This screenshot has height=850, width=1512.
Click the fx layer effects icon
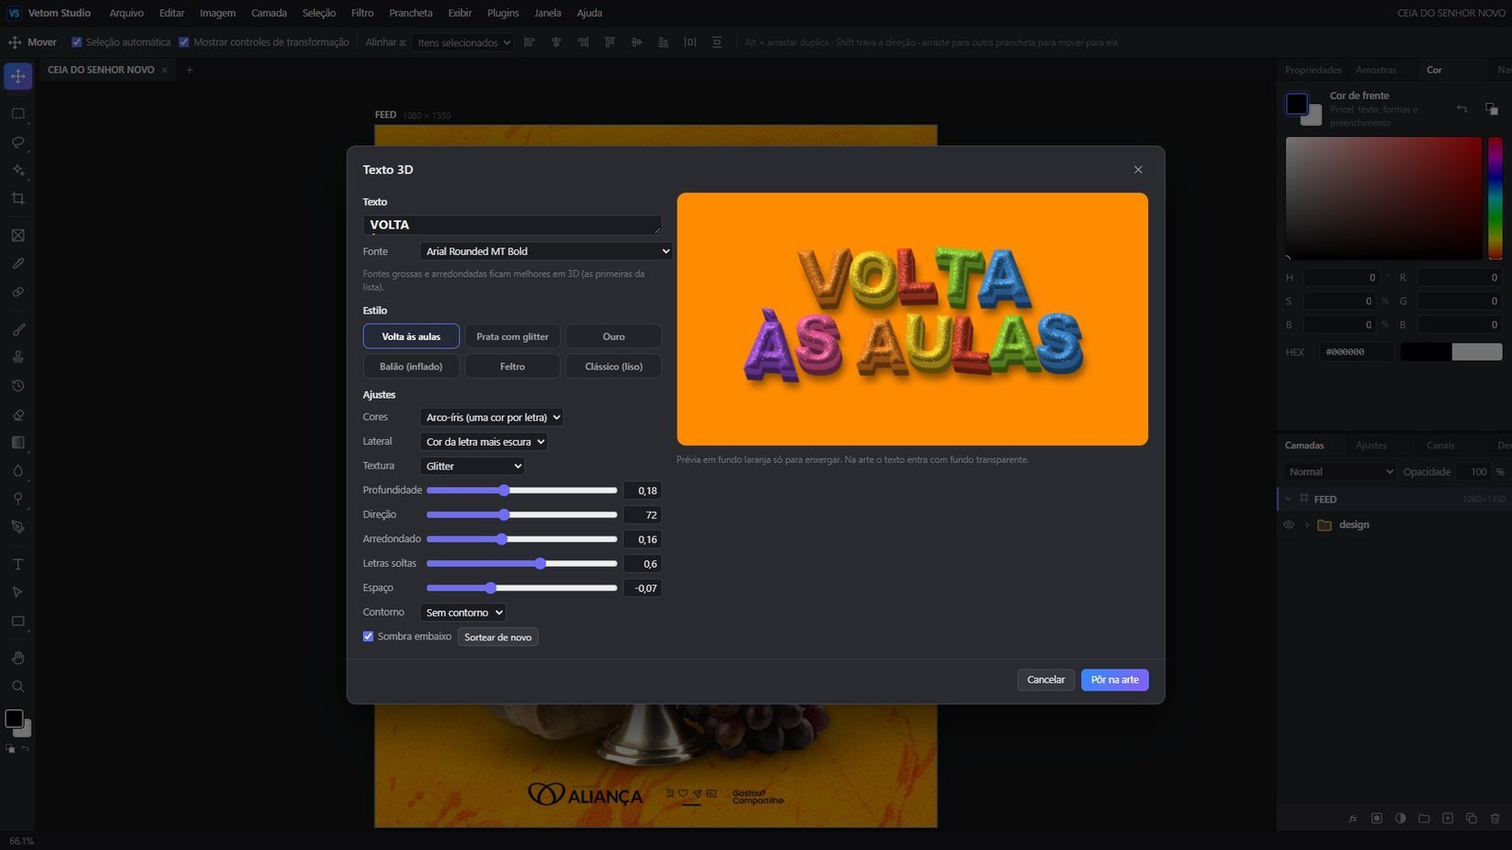tap(1353, 818)
